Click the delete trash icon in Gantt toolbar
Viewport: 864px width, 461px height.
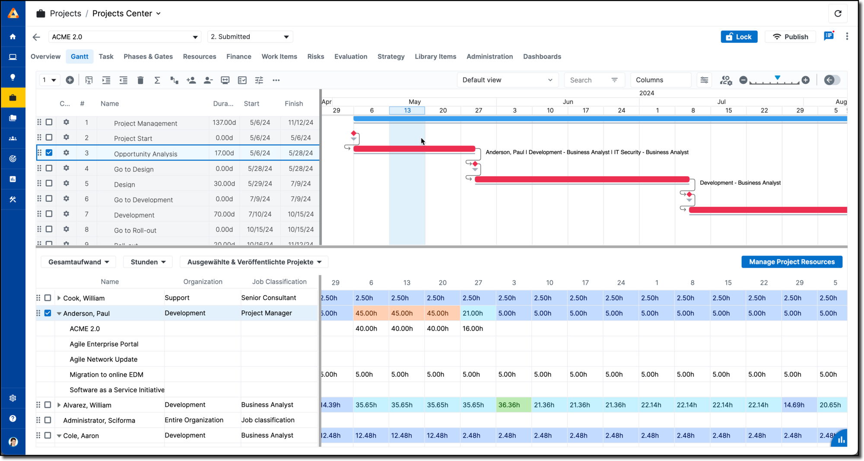140,80
